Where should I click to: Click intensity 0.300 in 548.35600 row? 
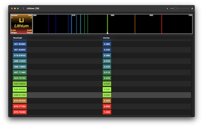tap(107, 84)
